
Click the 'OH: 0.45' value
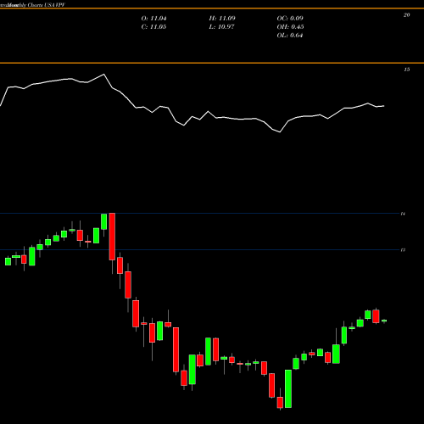[290, 27]
